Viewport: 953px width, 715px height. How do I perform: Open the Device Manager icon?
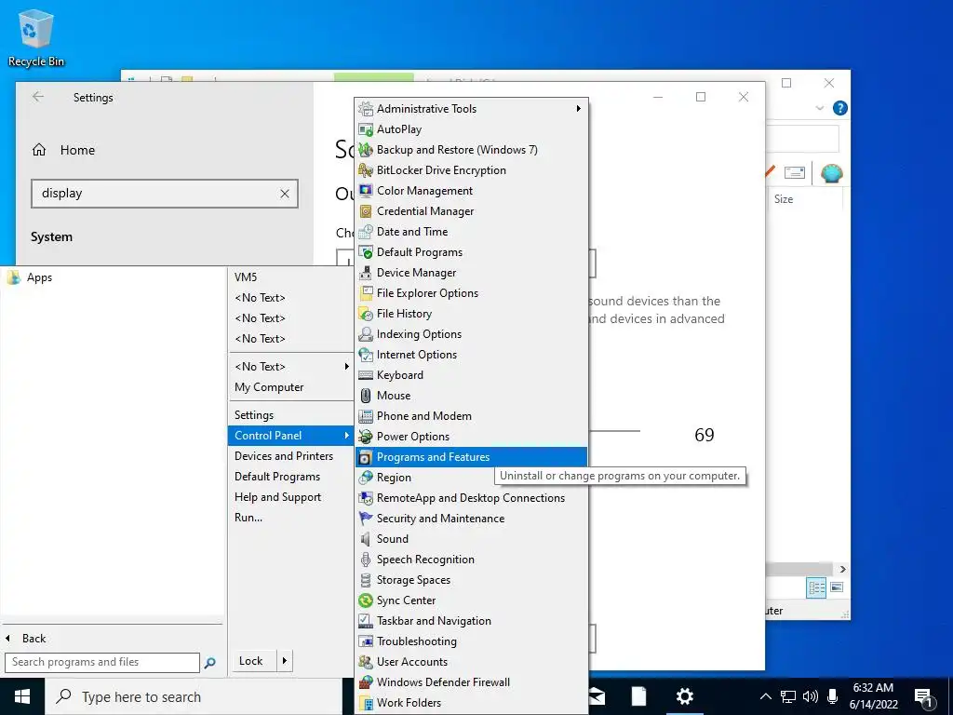365,273
